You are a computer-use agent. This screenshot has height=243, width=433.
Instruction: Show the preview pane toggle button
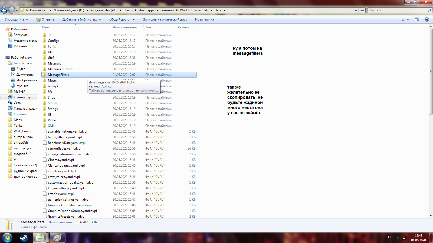pyautogui.click(x=417, y=19)
